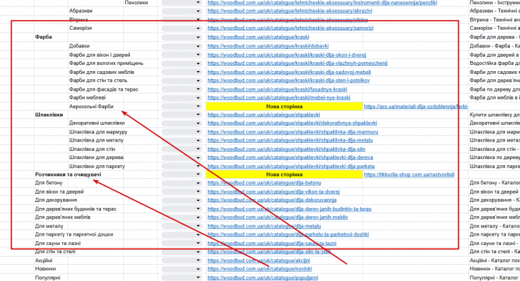Select yellow Нова сторінка cell by Аерозольні Фарби

[284, 106]
